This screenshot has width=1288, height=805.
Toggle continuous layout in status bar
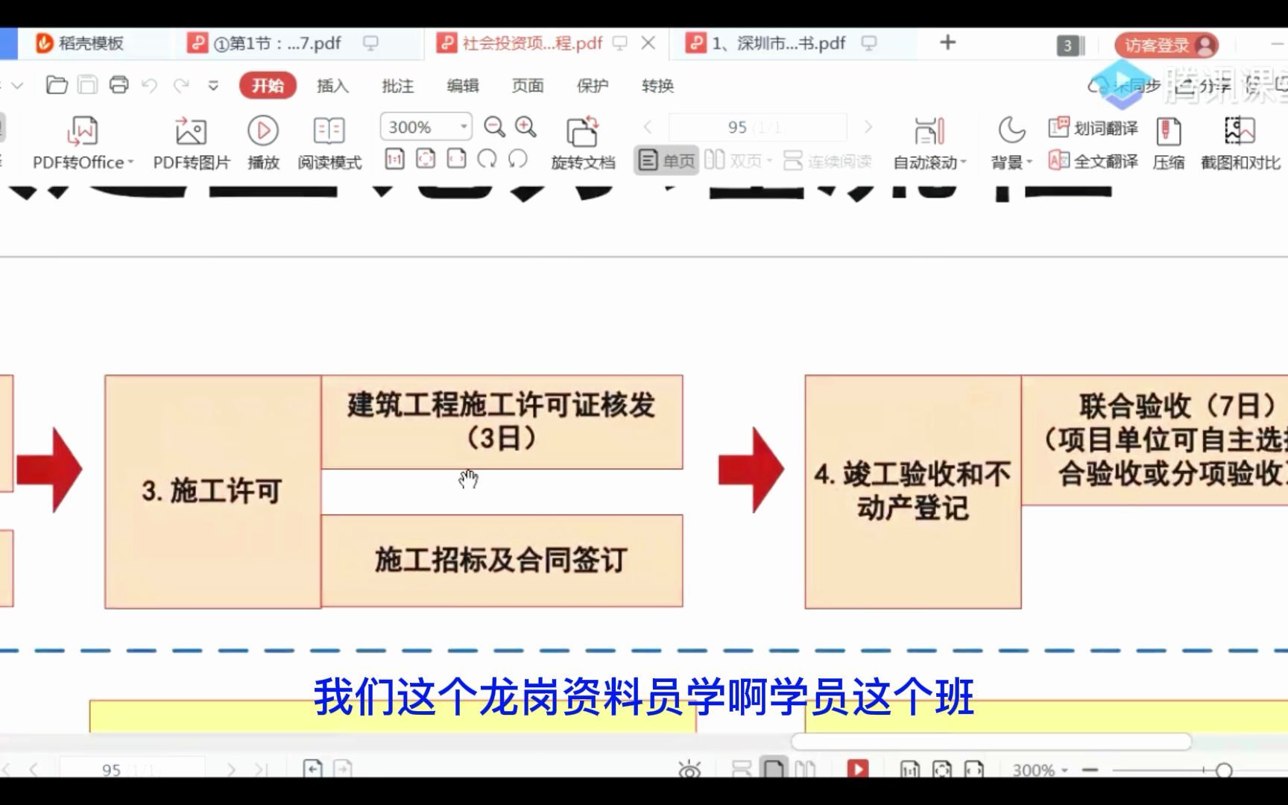pyautogui.click(x=742, y=768)
